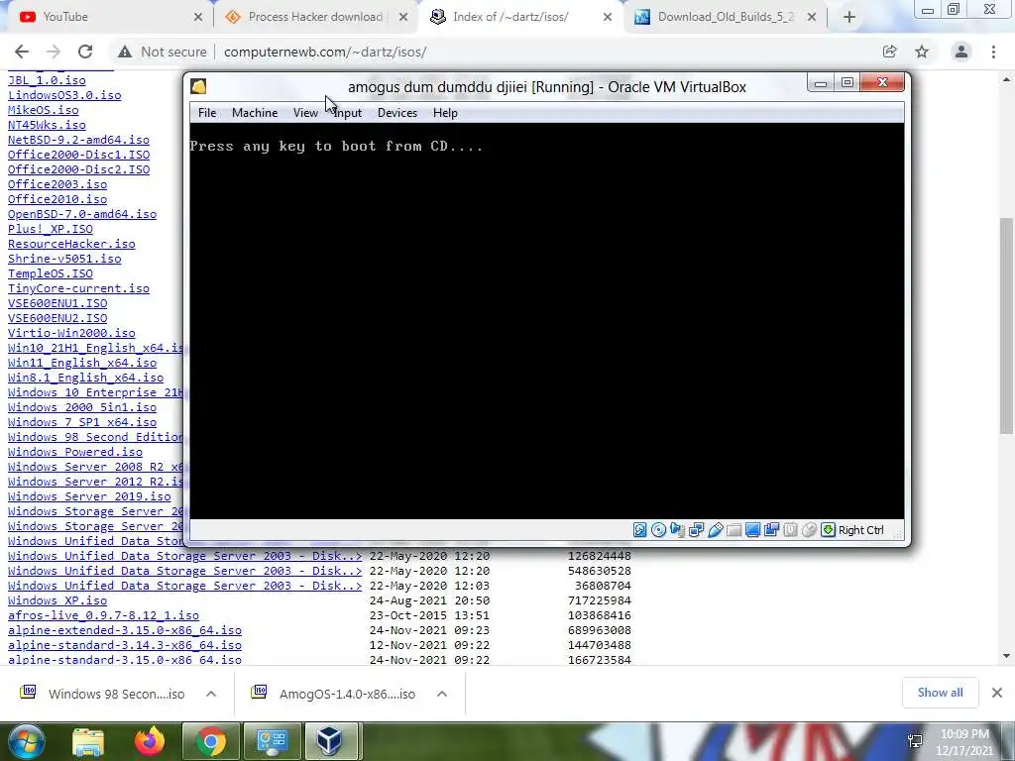The height and width of the screenshot is (761, 1015).
Task: Click the Not secure warning icon
Action: [x=124, y=52]
